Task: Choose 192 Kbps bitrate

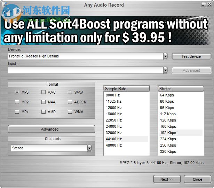Action: (x=181, y=133)
